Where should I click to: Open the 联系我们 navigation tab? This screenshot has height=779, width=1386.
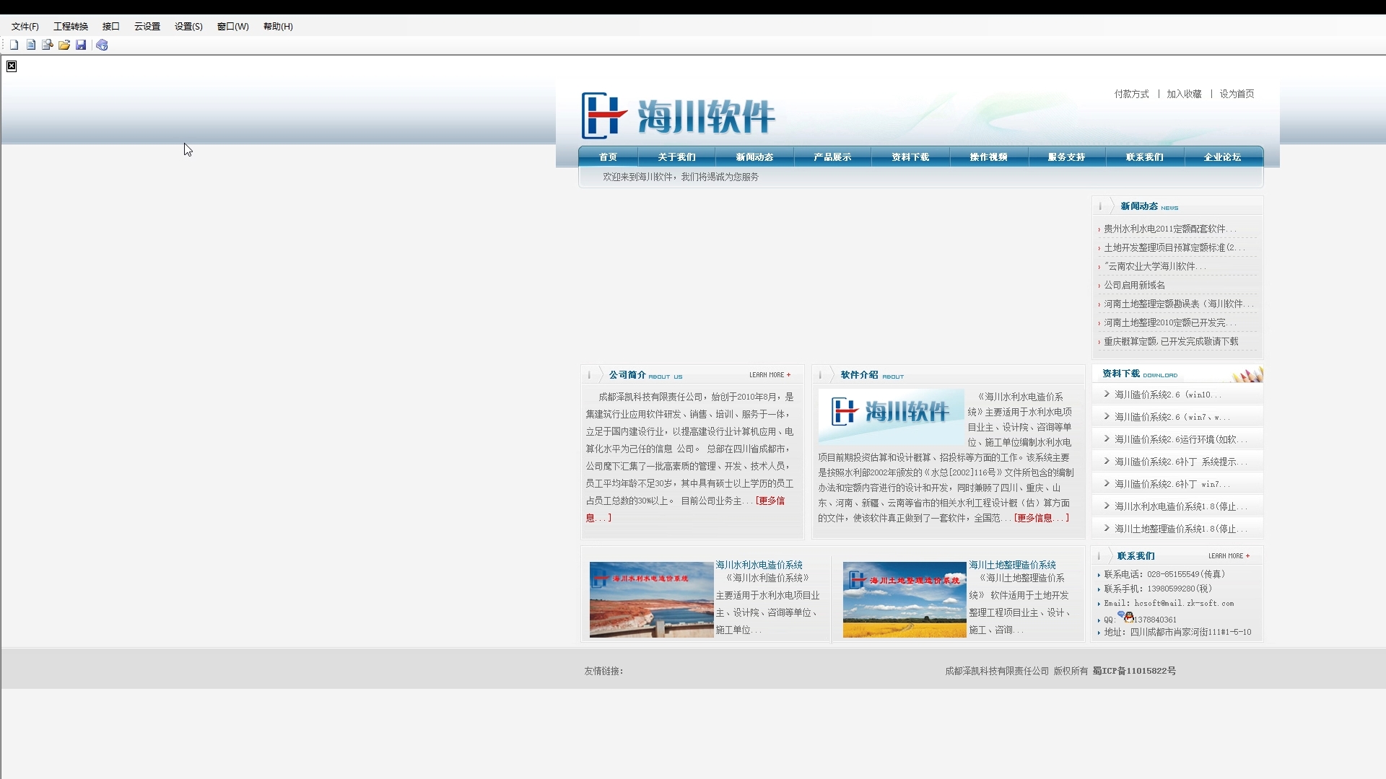pyautogui.click(x=1144, y=157)
